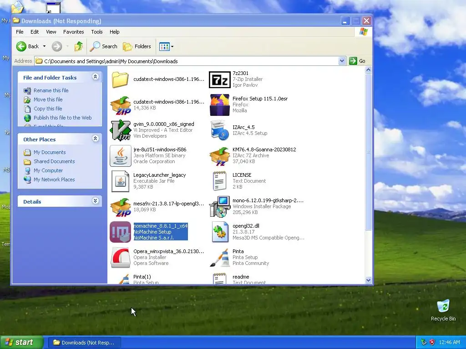The height and width of the screenshot is (349, 466).
Task: Toggle the Folders pane
Action: (137, 46)
